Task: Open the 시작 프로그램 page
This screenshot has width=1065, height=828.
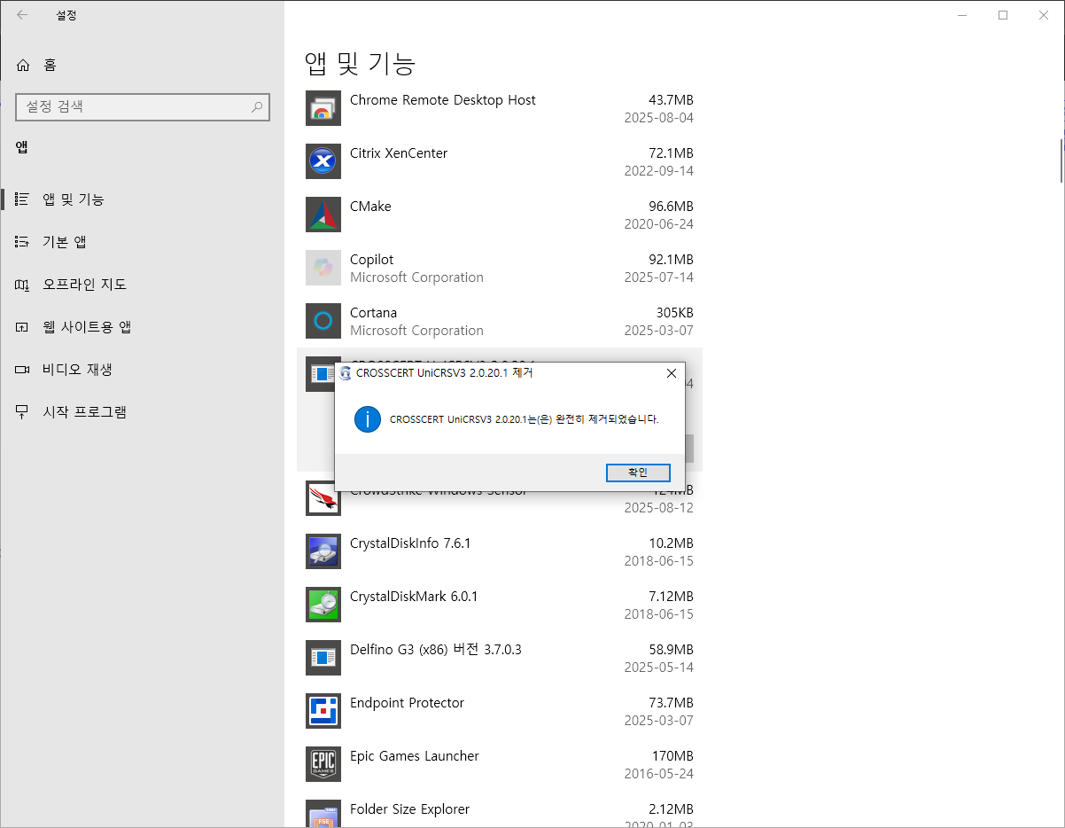Action: pos(142,412)
